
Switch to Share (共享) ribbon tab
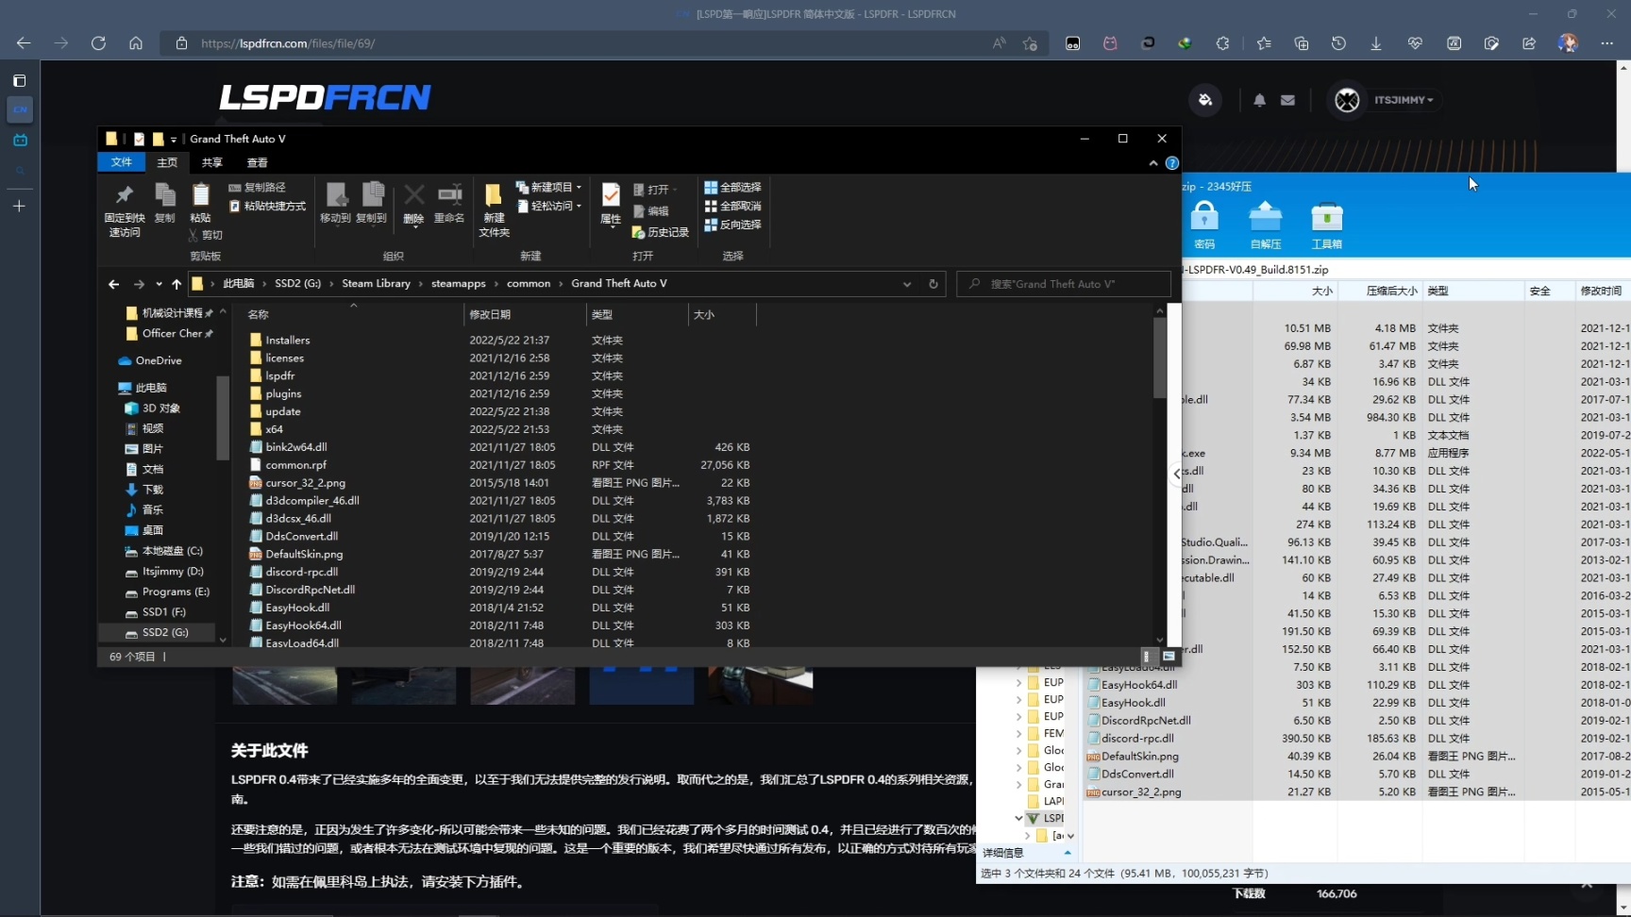tap(211, 162)
